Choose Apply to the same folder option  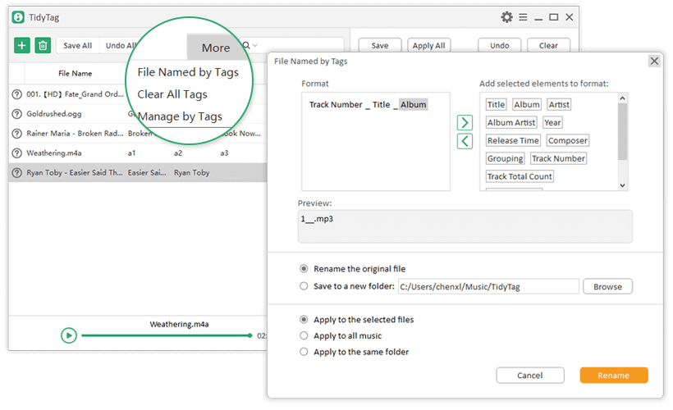click(304, 352)
